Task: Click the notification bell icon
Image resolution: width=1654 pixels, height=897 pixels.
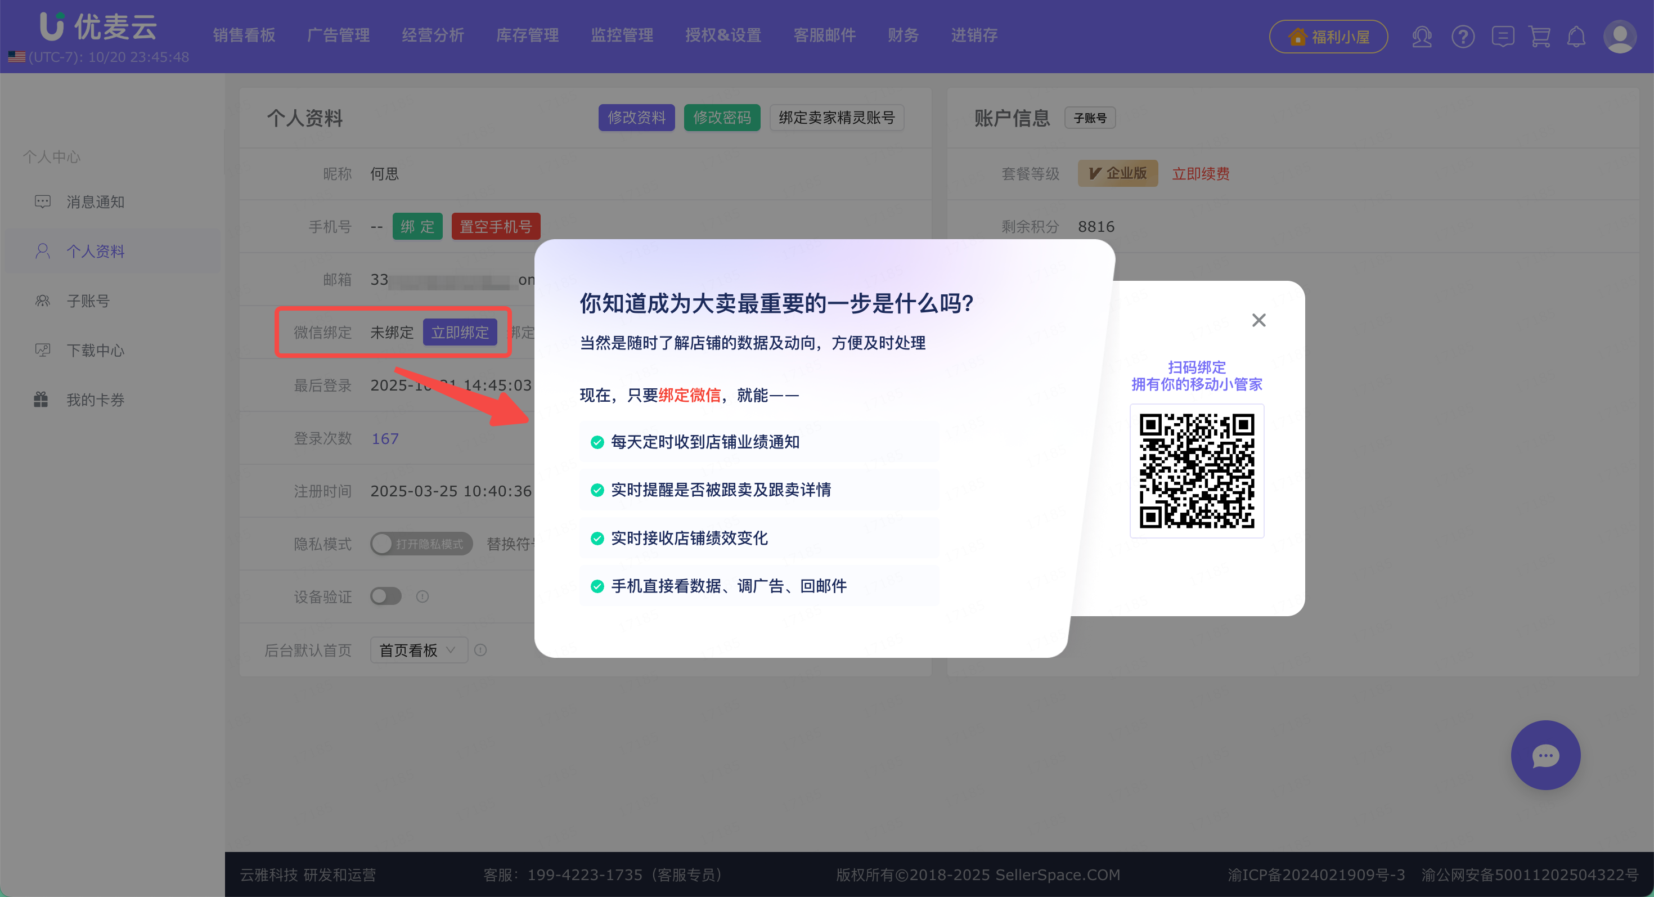Action: tap(1576, 37)
